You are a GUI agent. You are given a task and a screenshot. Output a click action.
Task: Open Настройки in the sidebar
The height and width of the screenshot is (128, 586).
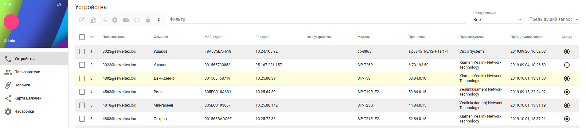(24, 111)
